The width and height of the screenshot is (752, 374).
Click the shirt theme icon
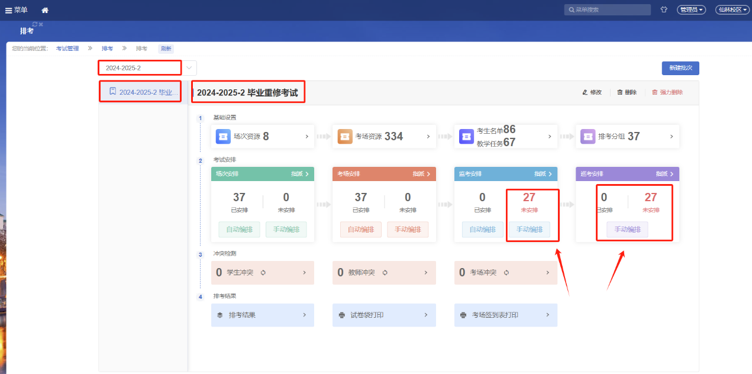pos(664,10)
